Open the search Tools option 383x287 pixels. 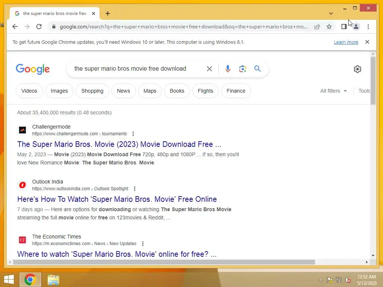pos(364,91)
